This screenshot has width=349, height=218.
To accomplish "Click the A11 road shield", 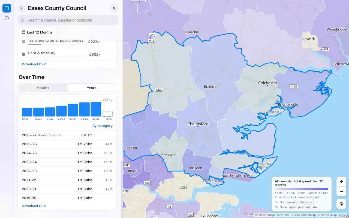I will [152, 35].
